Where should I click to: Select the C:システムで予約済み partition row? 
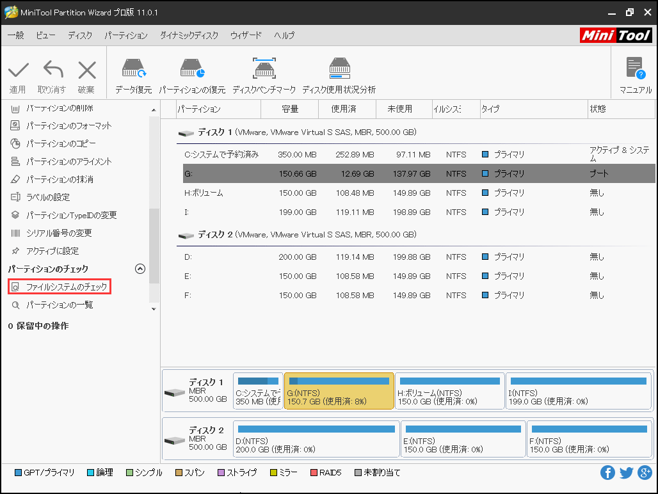(419, 154)
